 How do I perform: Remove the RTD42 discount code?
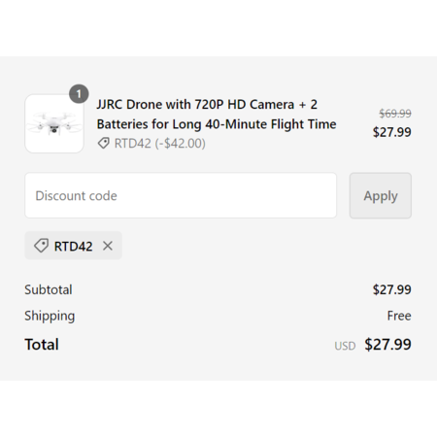point(108,246)
